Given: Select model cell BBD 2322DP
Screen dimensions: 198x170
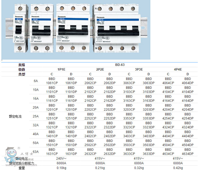Looking at the screenshot, I should (x=110, y=125).
